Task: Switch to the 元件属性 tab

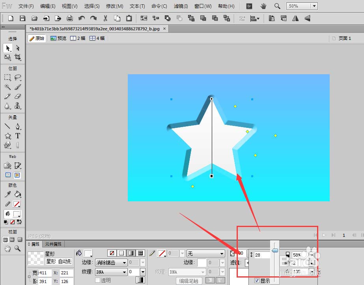Action: click(x=53, y=244)
